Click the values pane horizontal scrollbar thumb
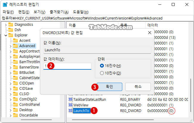 [x=113, y=119]
